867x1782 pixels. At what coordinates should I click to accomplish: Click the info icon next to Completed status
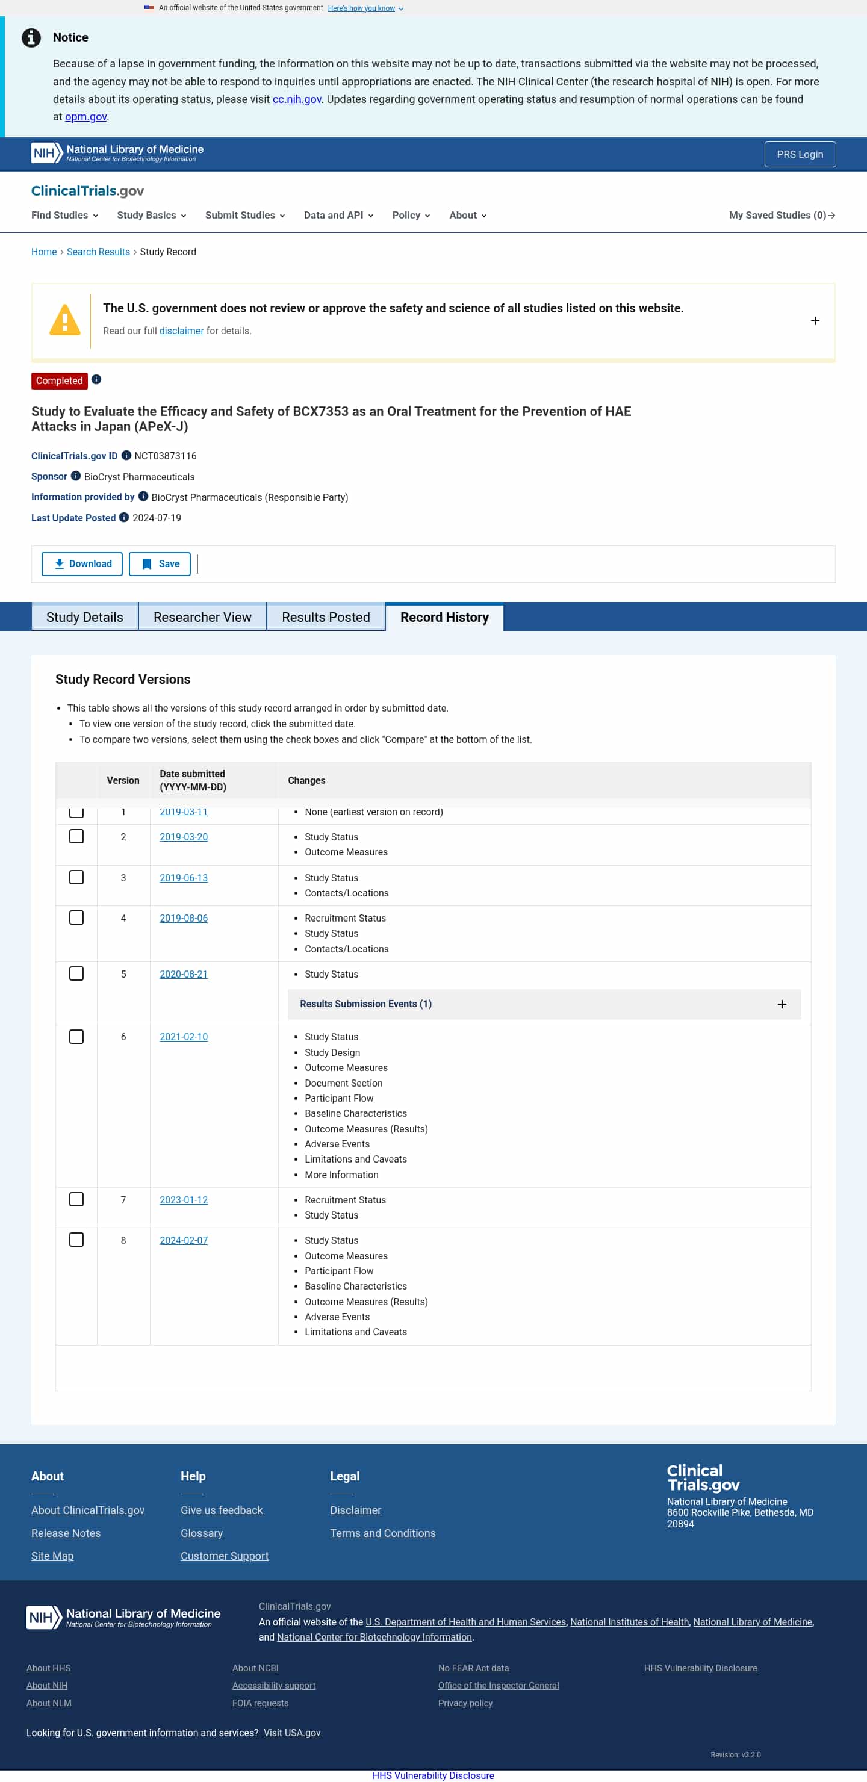tap(96, 379)
